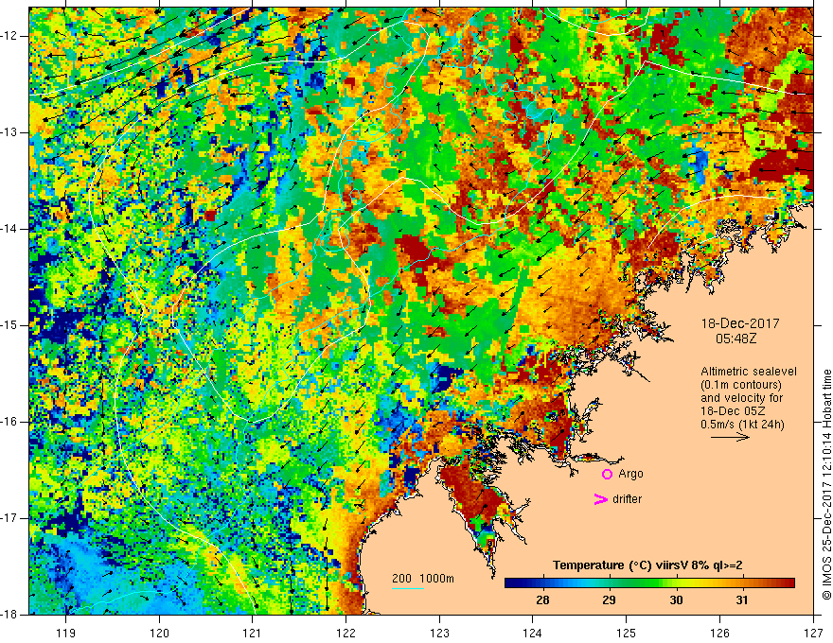The image size is (833, 643).
Task: Click latitude axis label '-15'
Action: click(x=10, y=325)
